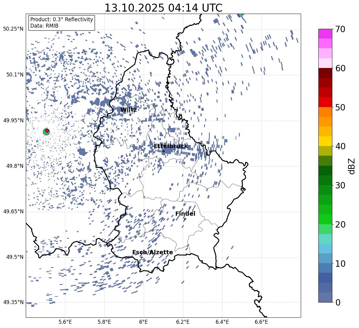This screenshot has height=328, width=359.
Task: Click the 49.95°N latitude label
Action: [x=13, y=120]
